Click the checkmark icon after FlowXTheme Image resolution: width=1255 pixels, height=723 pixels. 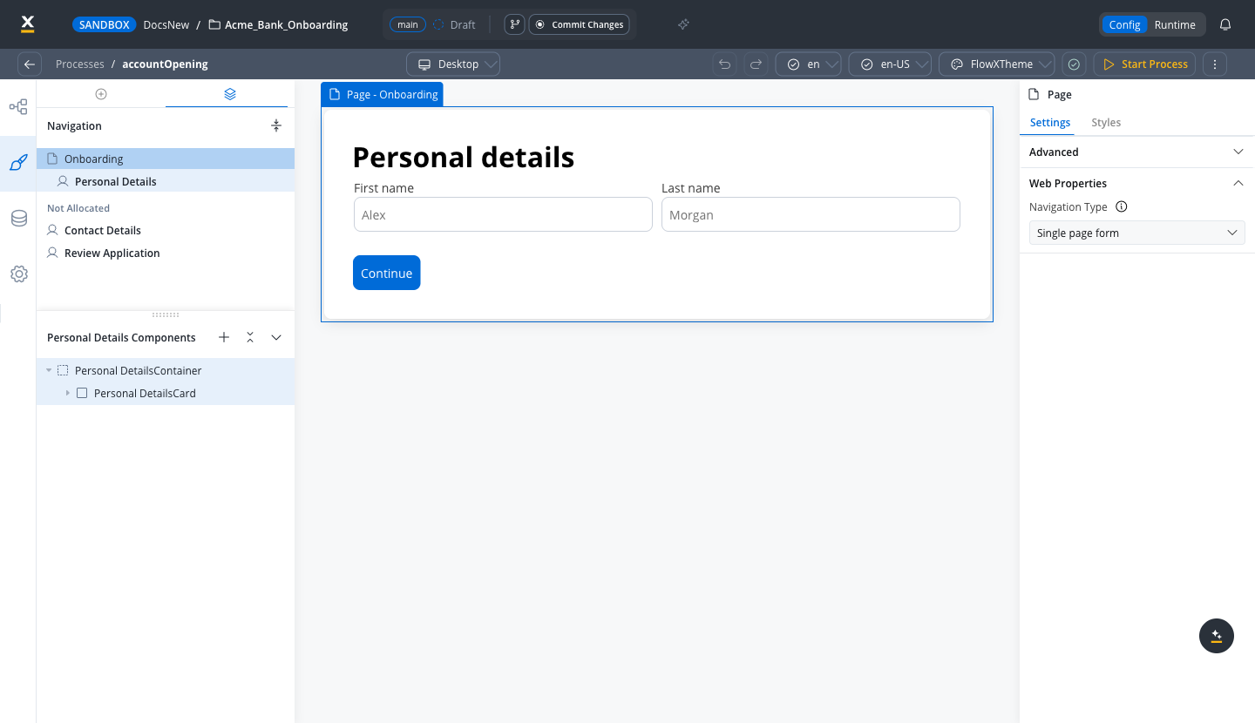(1074, 64)
